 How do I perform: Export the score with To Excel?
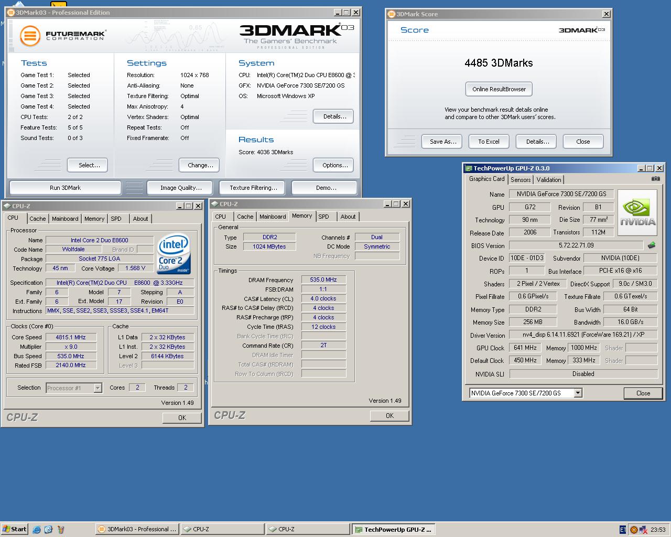[489, 142]
